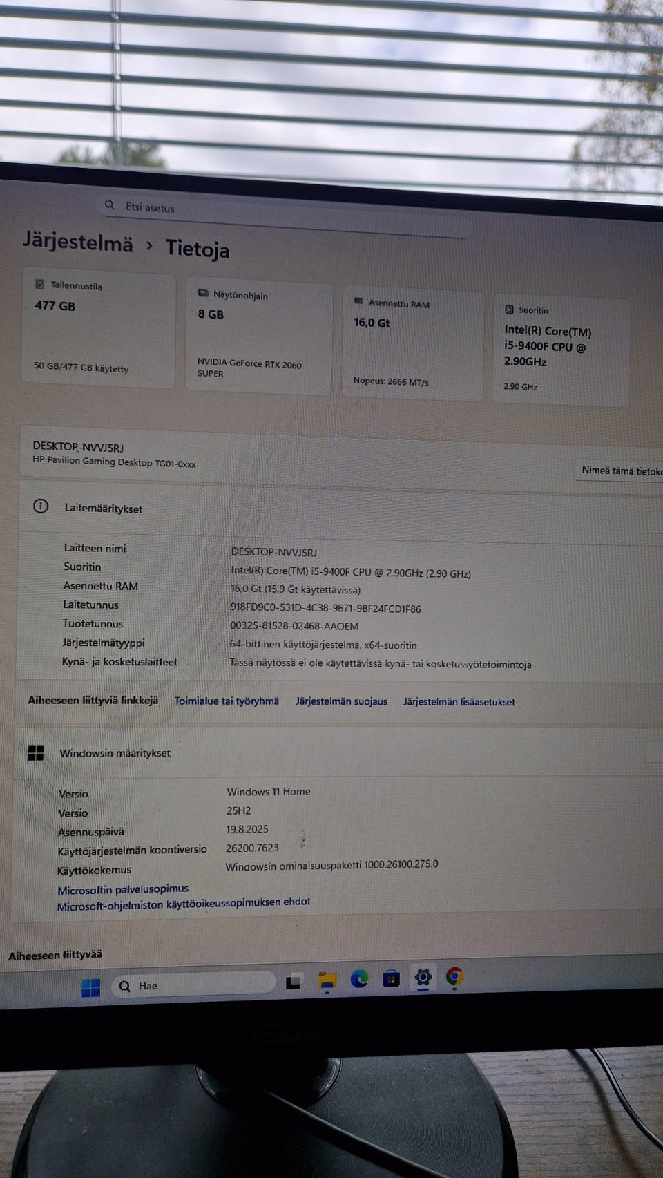Open Microsoft Store from the taskbar

click(392, 978)
